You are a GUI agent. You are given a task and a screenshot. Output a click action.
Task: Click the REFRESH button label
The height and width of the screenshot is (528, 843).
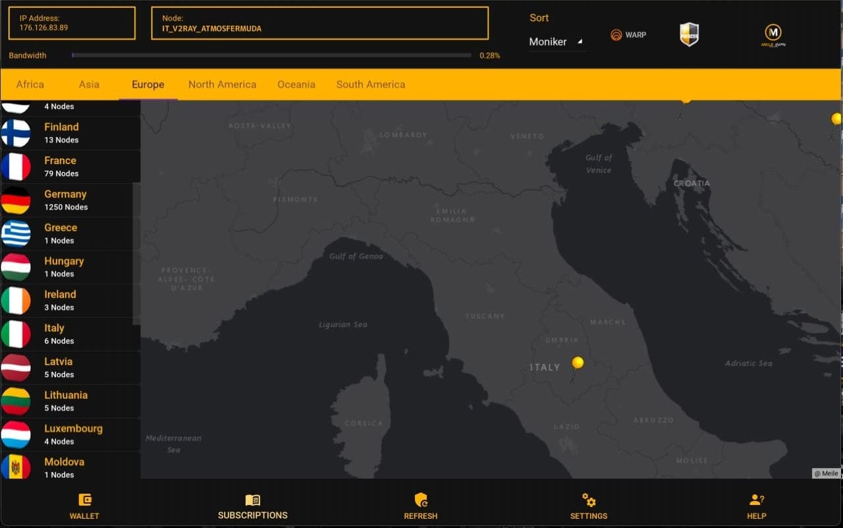click(421, 516)
